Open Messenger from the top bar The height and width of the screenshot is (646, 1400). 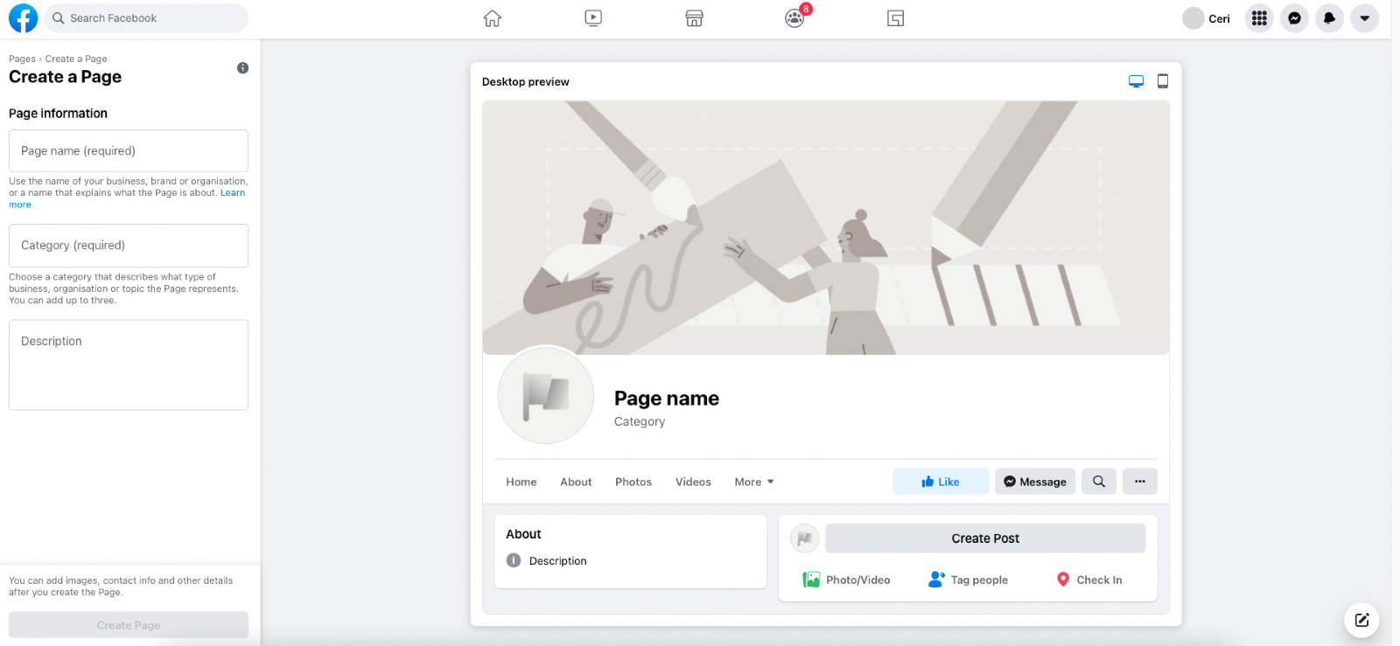[1294, 18]
